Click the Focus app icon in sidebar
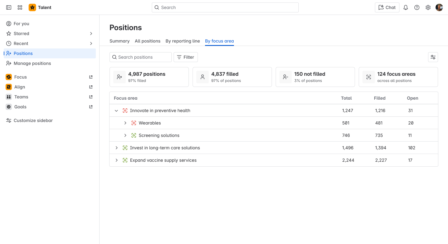This screenshot has width=448, height=244. [9, 77]
